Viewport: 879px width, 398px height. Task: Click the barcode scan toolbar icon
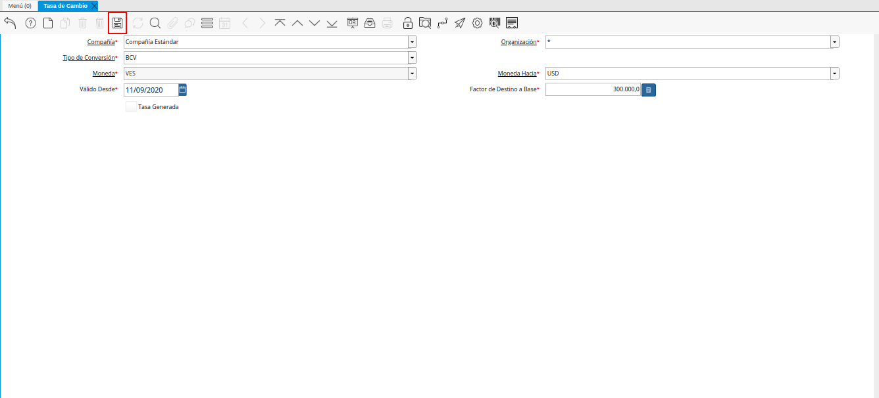(x=495, y=23)
